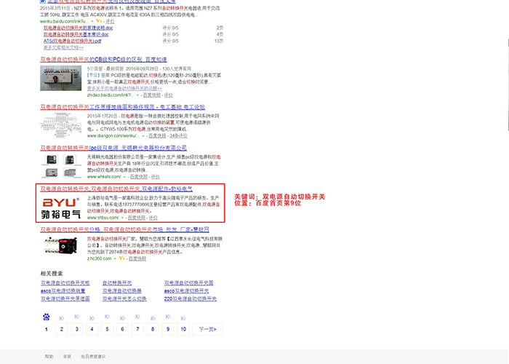Image resolution: width=509 pixels, height=364 pixels.
Task: Click 评价 link after wenku.baidu.com URL
Action: click(110, 21)
